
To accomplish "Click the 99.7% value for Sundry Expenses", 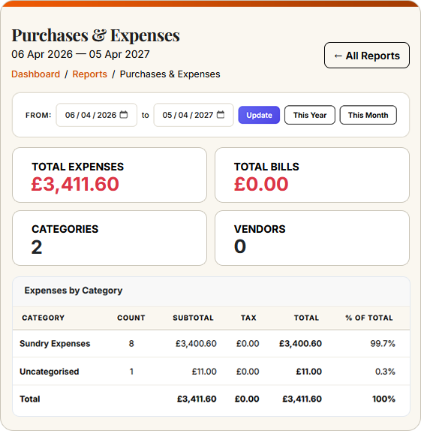I will click(x=383, y=344).
